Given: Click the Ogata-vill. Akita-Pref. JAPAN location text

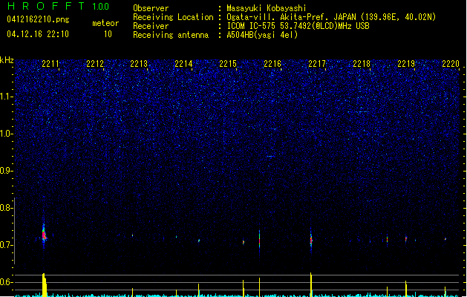Looking at the screenshot, I should 331,17.
